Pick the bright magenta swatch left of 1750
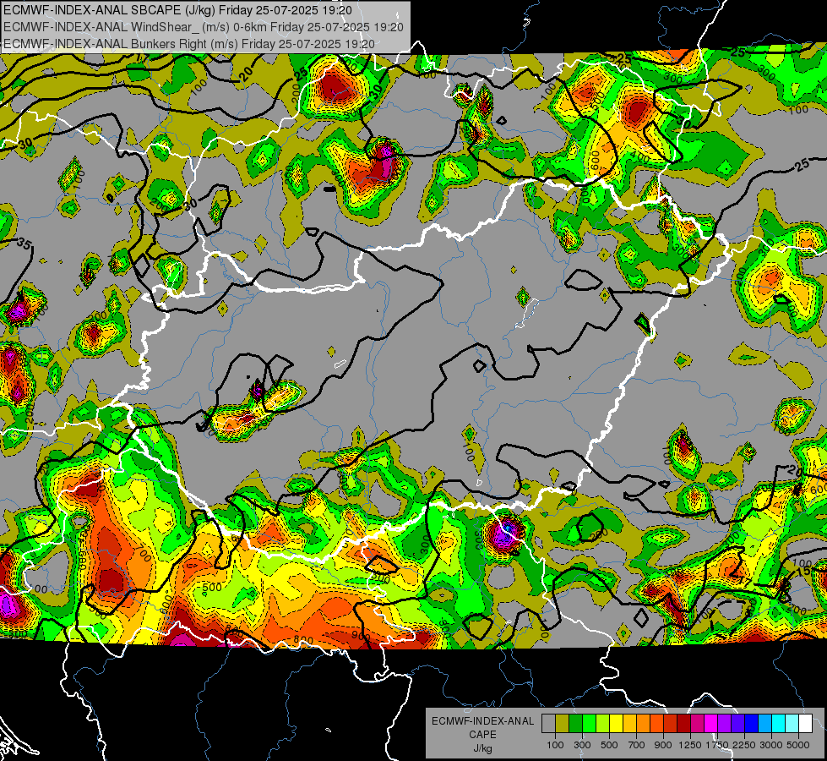The height and width of the screenshot is (761, 827). click(x=711, y=724)
